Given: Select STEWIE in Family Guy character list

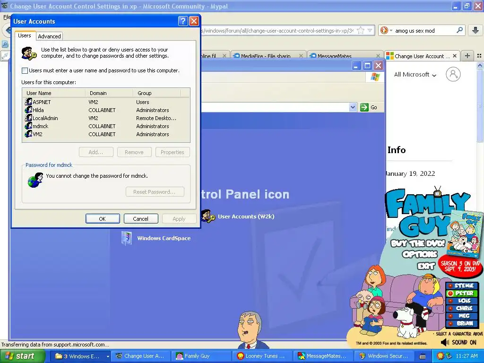Looking at the screenshot, I should tap(461, 285).
